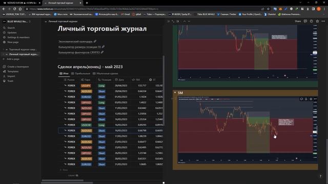Click USDJPY pair tag
328x184 pixels.
(86, 86)
